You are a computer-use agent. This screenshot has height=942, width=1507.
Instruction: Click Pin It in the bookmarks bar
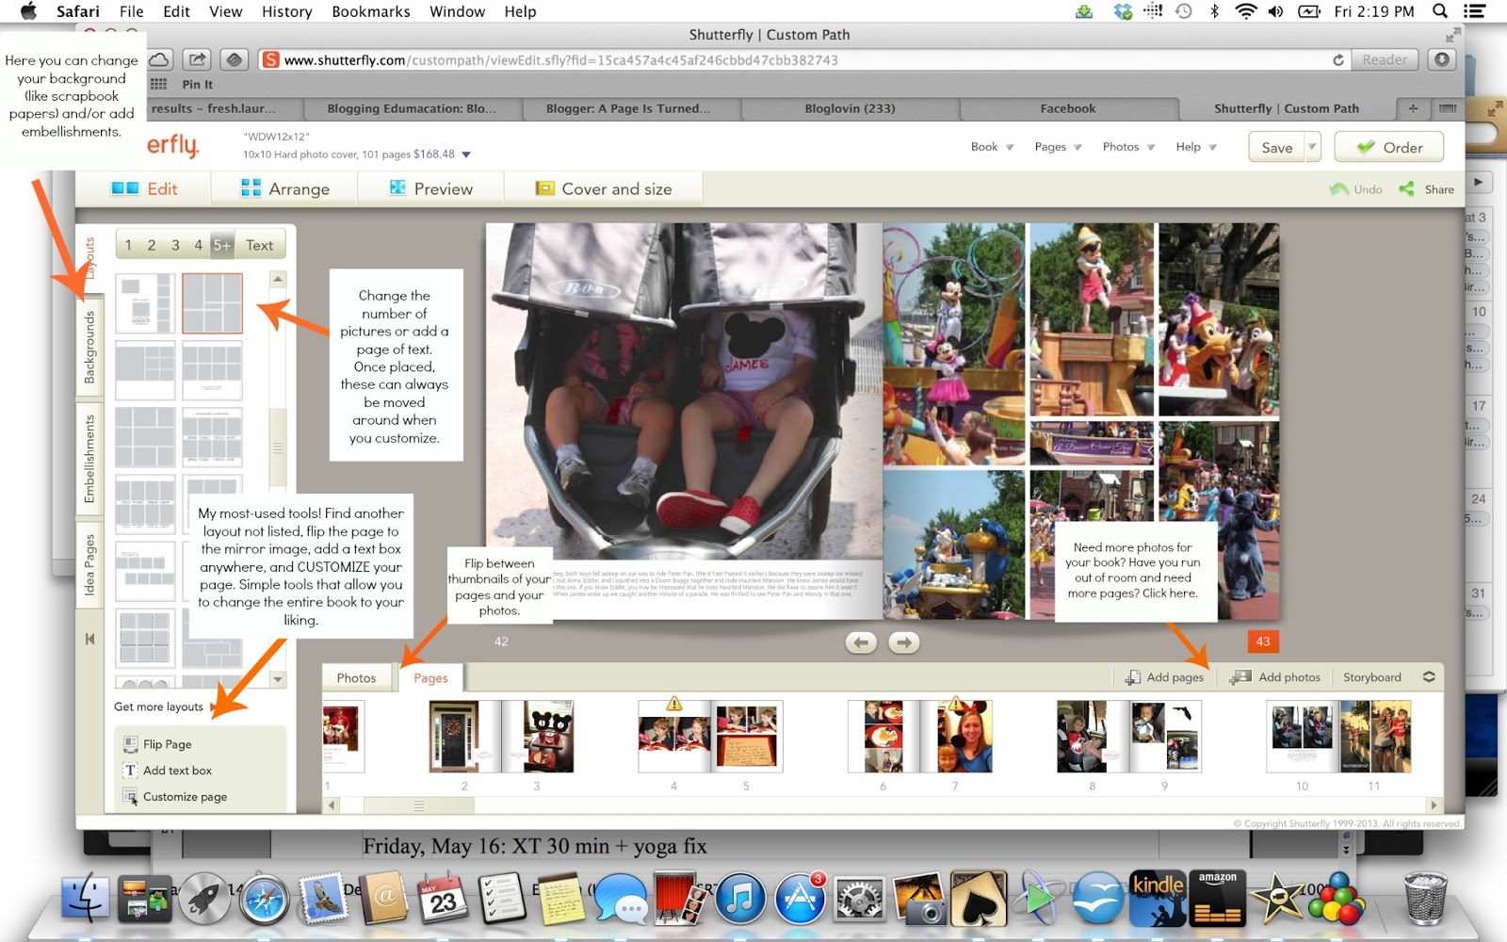tap(198, 84)
